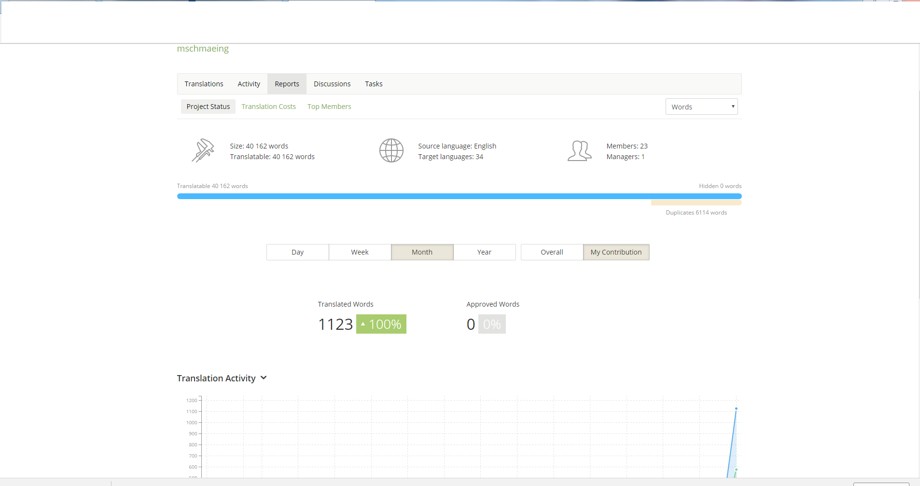
Task: Click the blue translatable words progress bar
Action: (459, 196)
